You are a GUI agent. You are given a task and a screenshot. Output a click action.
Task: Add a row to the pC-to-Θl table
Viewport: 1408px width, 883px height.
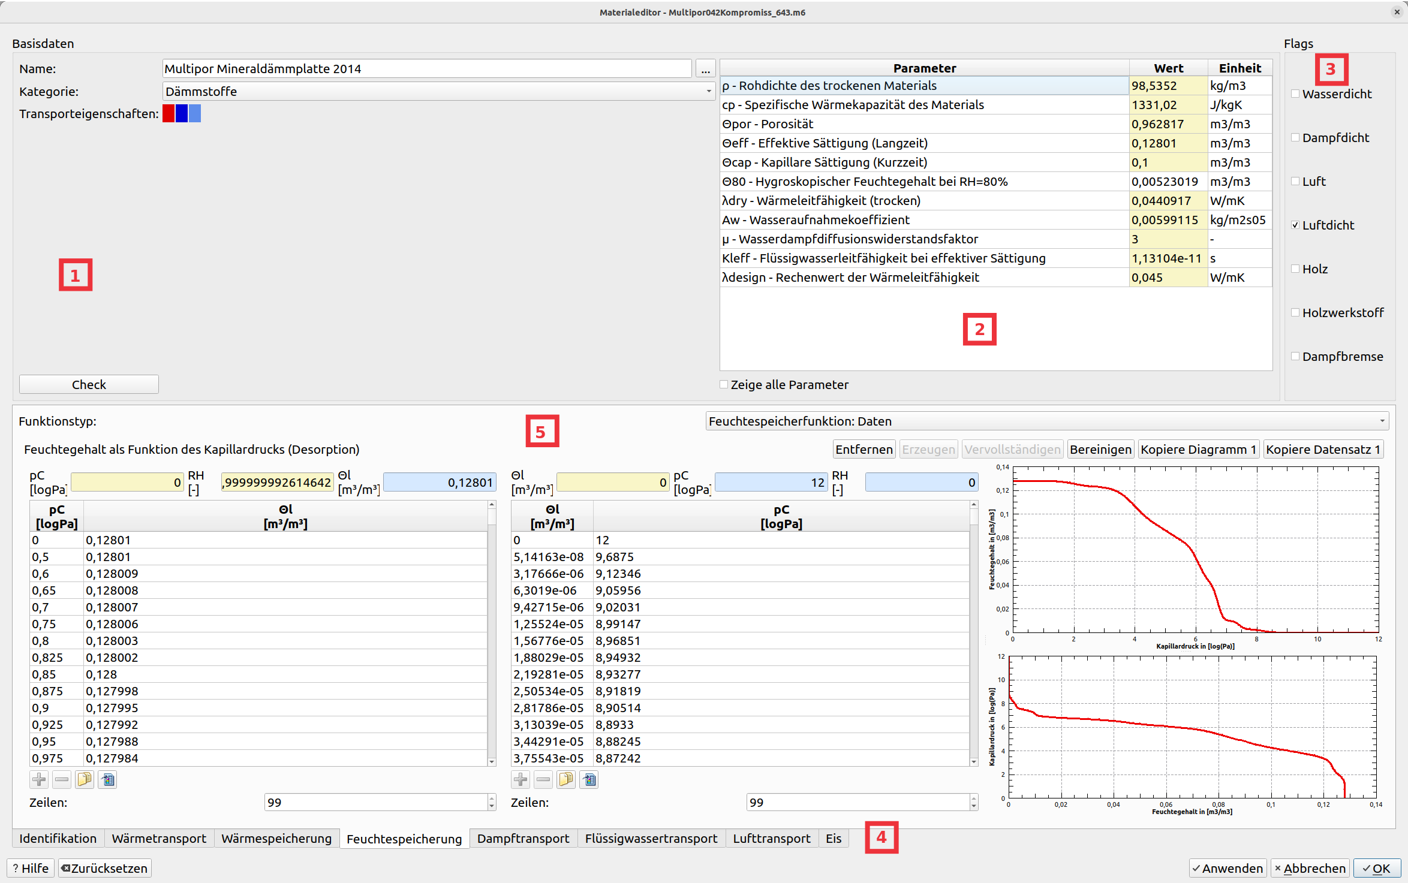pos(39,779)
